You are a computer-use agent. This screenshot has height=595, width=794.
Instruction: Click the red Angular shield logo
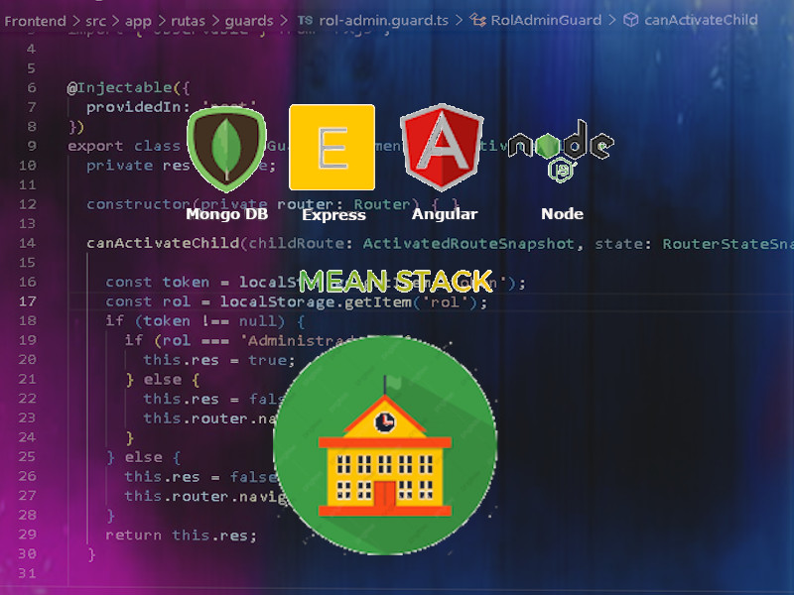[442, 147]
